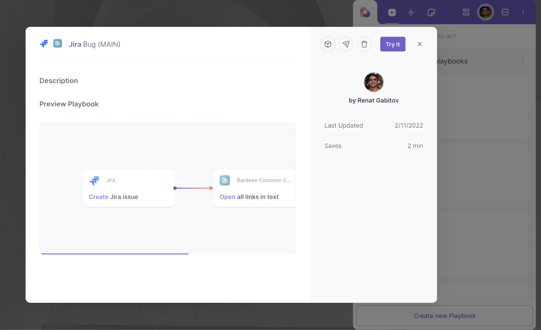Click the Jira Bug (MAIN) playbook title
The image size is (541, 330).
[x=95, y=44]
